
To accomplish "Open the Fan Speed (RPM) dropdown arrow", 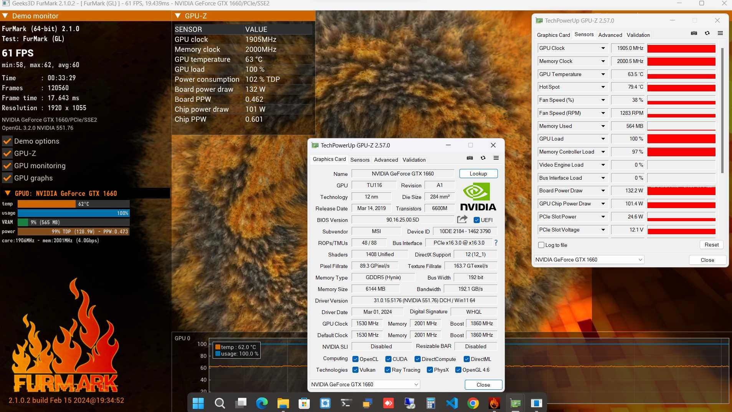I will (x=603, y=113).
